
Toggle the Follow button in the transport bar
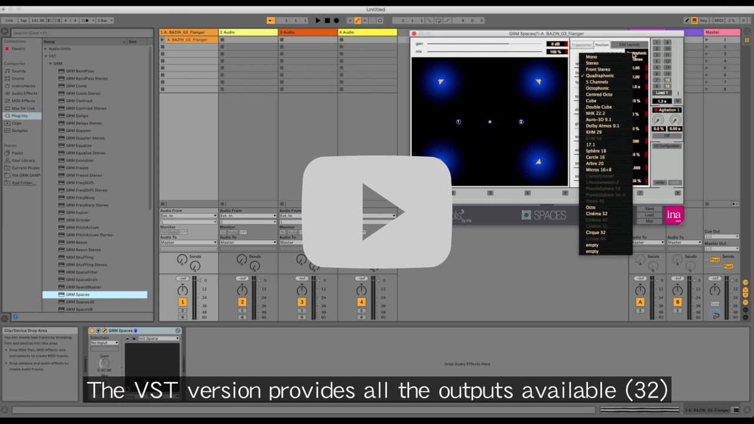271,21
